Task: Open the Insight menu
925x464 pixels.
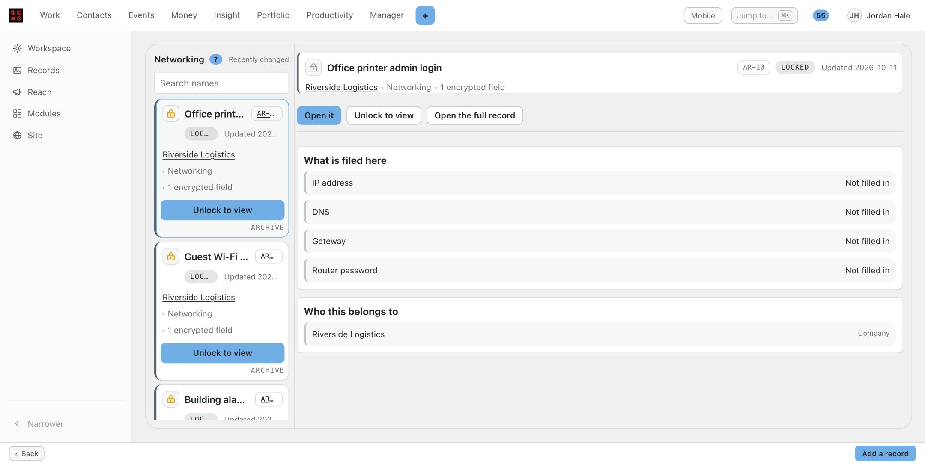Action: [227, 15]
